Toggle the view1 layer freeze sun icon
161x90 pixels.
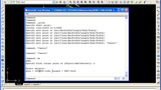[x=11, y=2]
